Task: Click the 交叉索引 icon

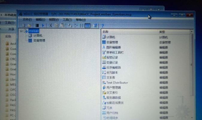Action: coord(104,92)
